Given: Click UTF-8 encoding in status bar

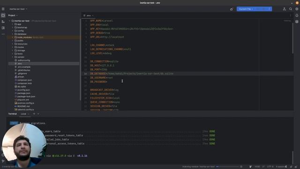Looking at the screenshot, I should tap(270, 167).
